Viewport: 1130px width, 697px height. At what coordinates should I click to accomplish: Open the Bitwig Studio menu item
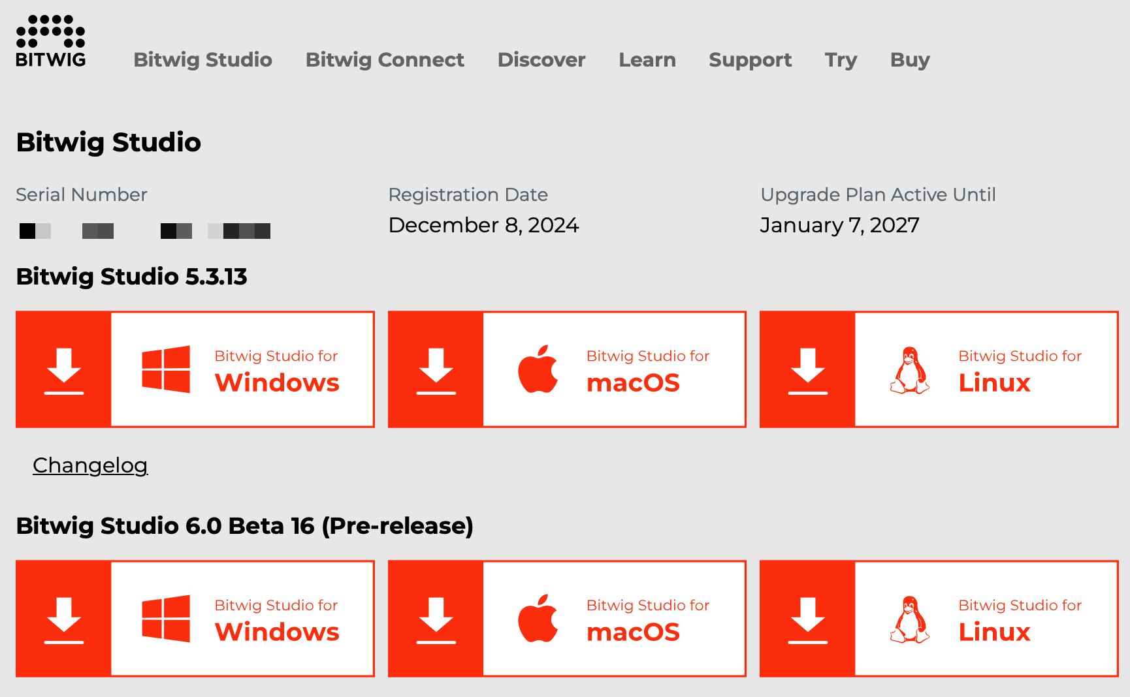(x=202, y=59)
